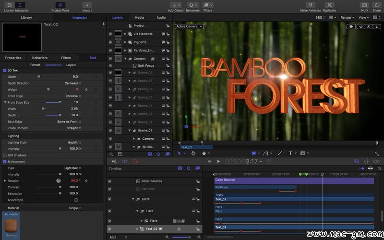This screenshot has height=240, width=384.
Task: Toggle visibility of Soft Focus layer
Action: coord(110,66)
